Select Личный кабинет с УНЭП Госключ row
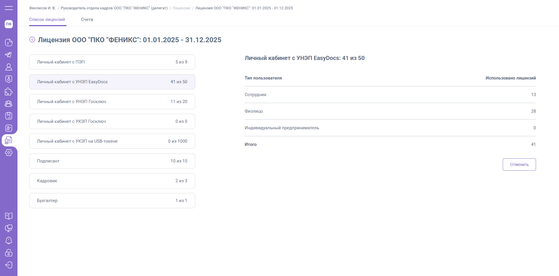Viewport: 559px width, 276px height. [x=112, y=102]
